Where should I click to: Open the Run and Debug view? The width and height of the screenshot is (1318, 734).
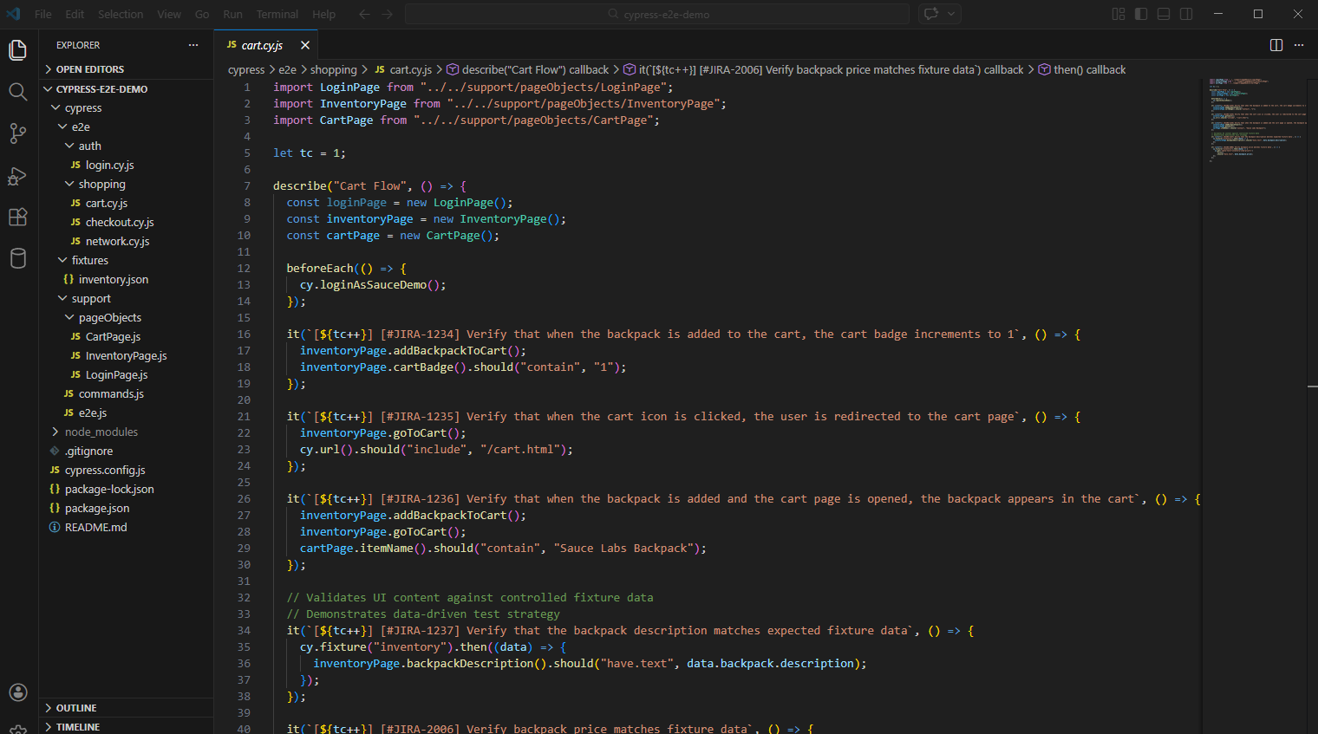pos(17,175)
